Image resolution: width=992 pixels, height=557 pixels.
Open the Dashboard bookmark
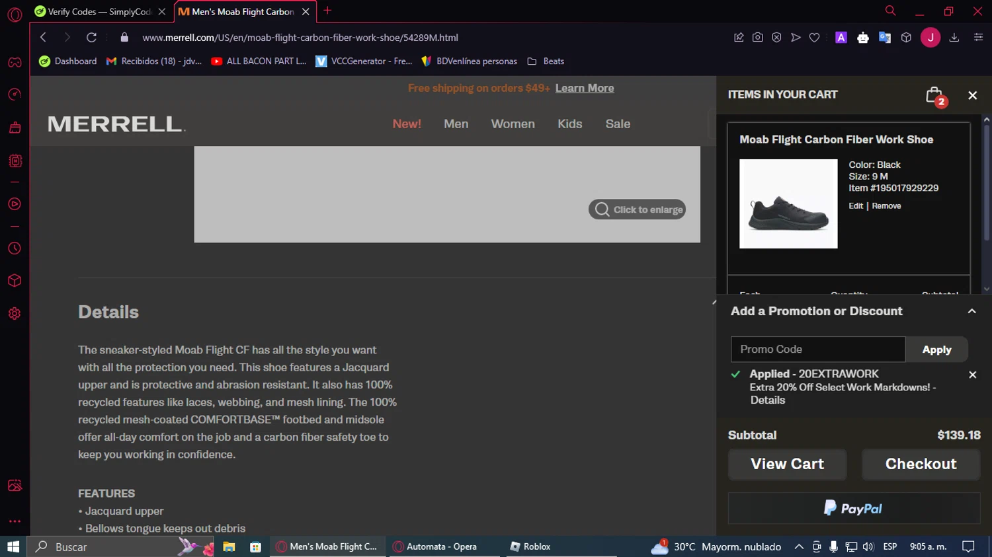coord(68,61)
